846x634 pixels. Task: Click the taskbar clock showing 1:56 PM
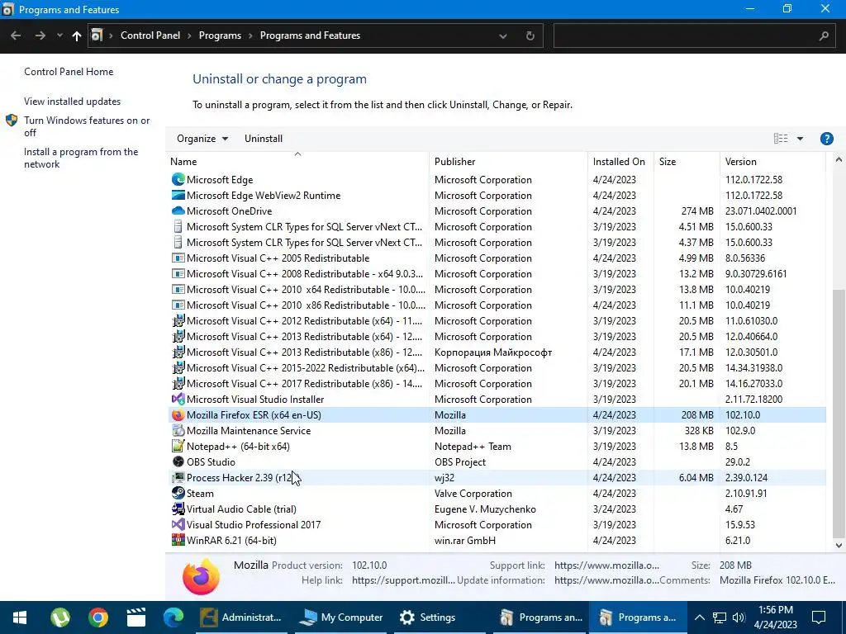(x=777, y=617)
